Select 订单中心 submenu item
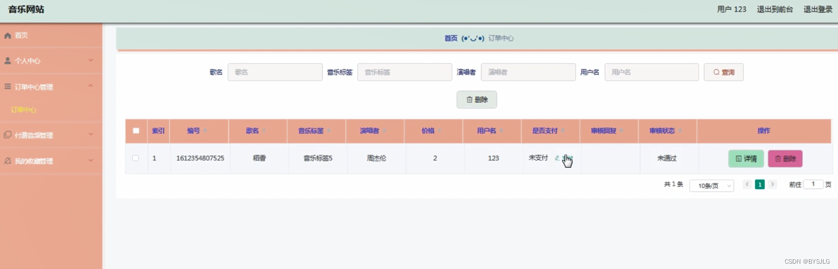The image size is (838, 269). [24, 110]
